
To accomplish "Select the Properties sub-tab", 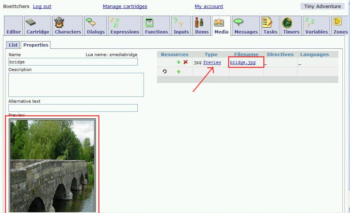I will click(36, 45).
